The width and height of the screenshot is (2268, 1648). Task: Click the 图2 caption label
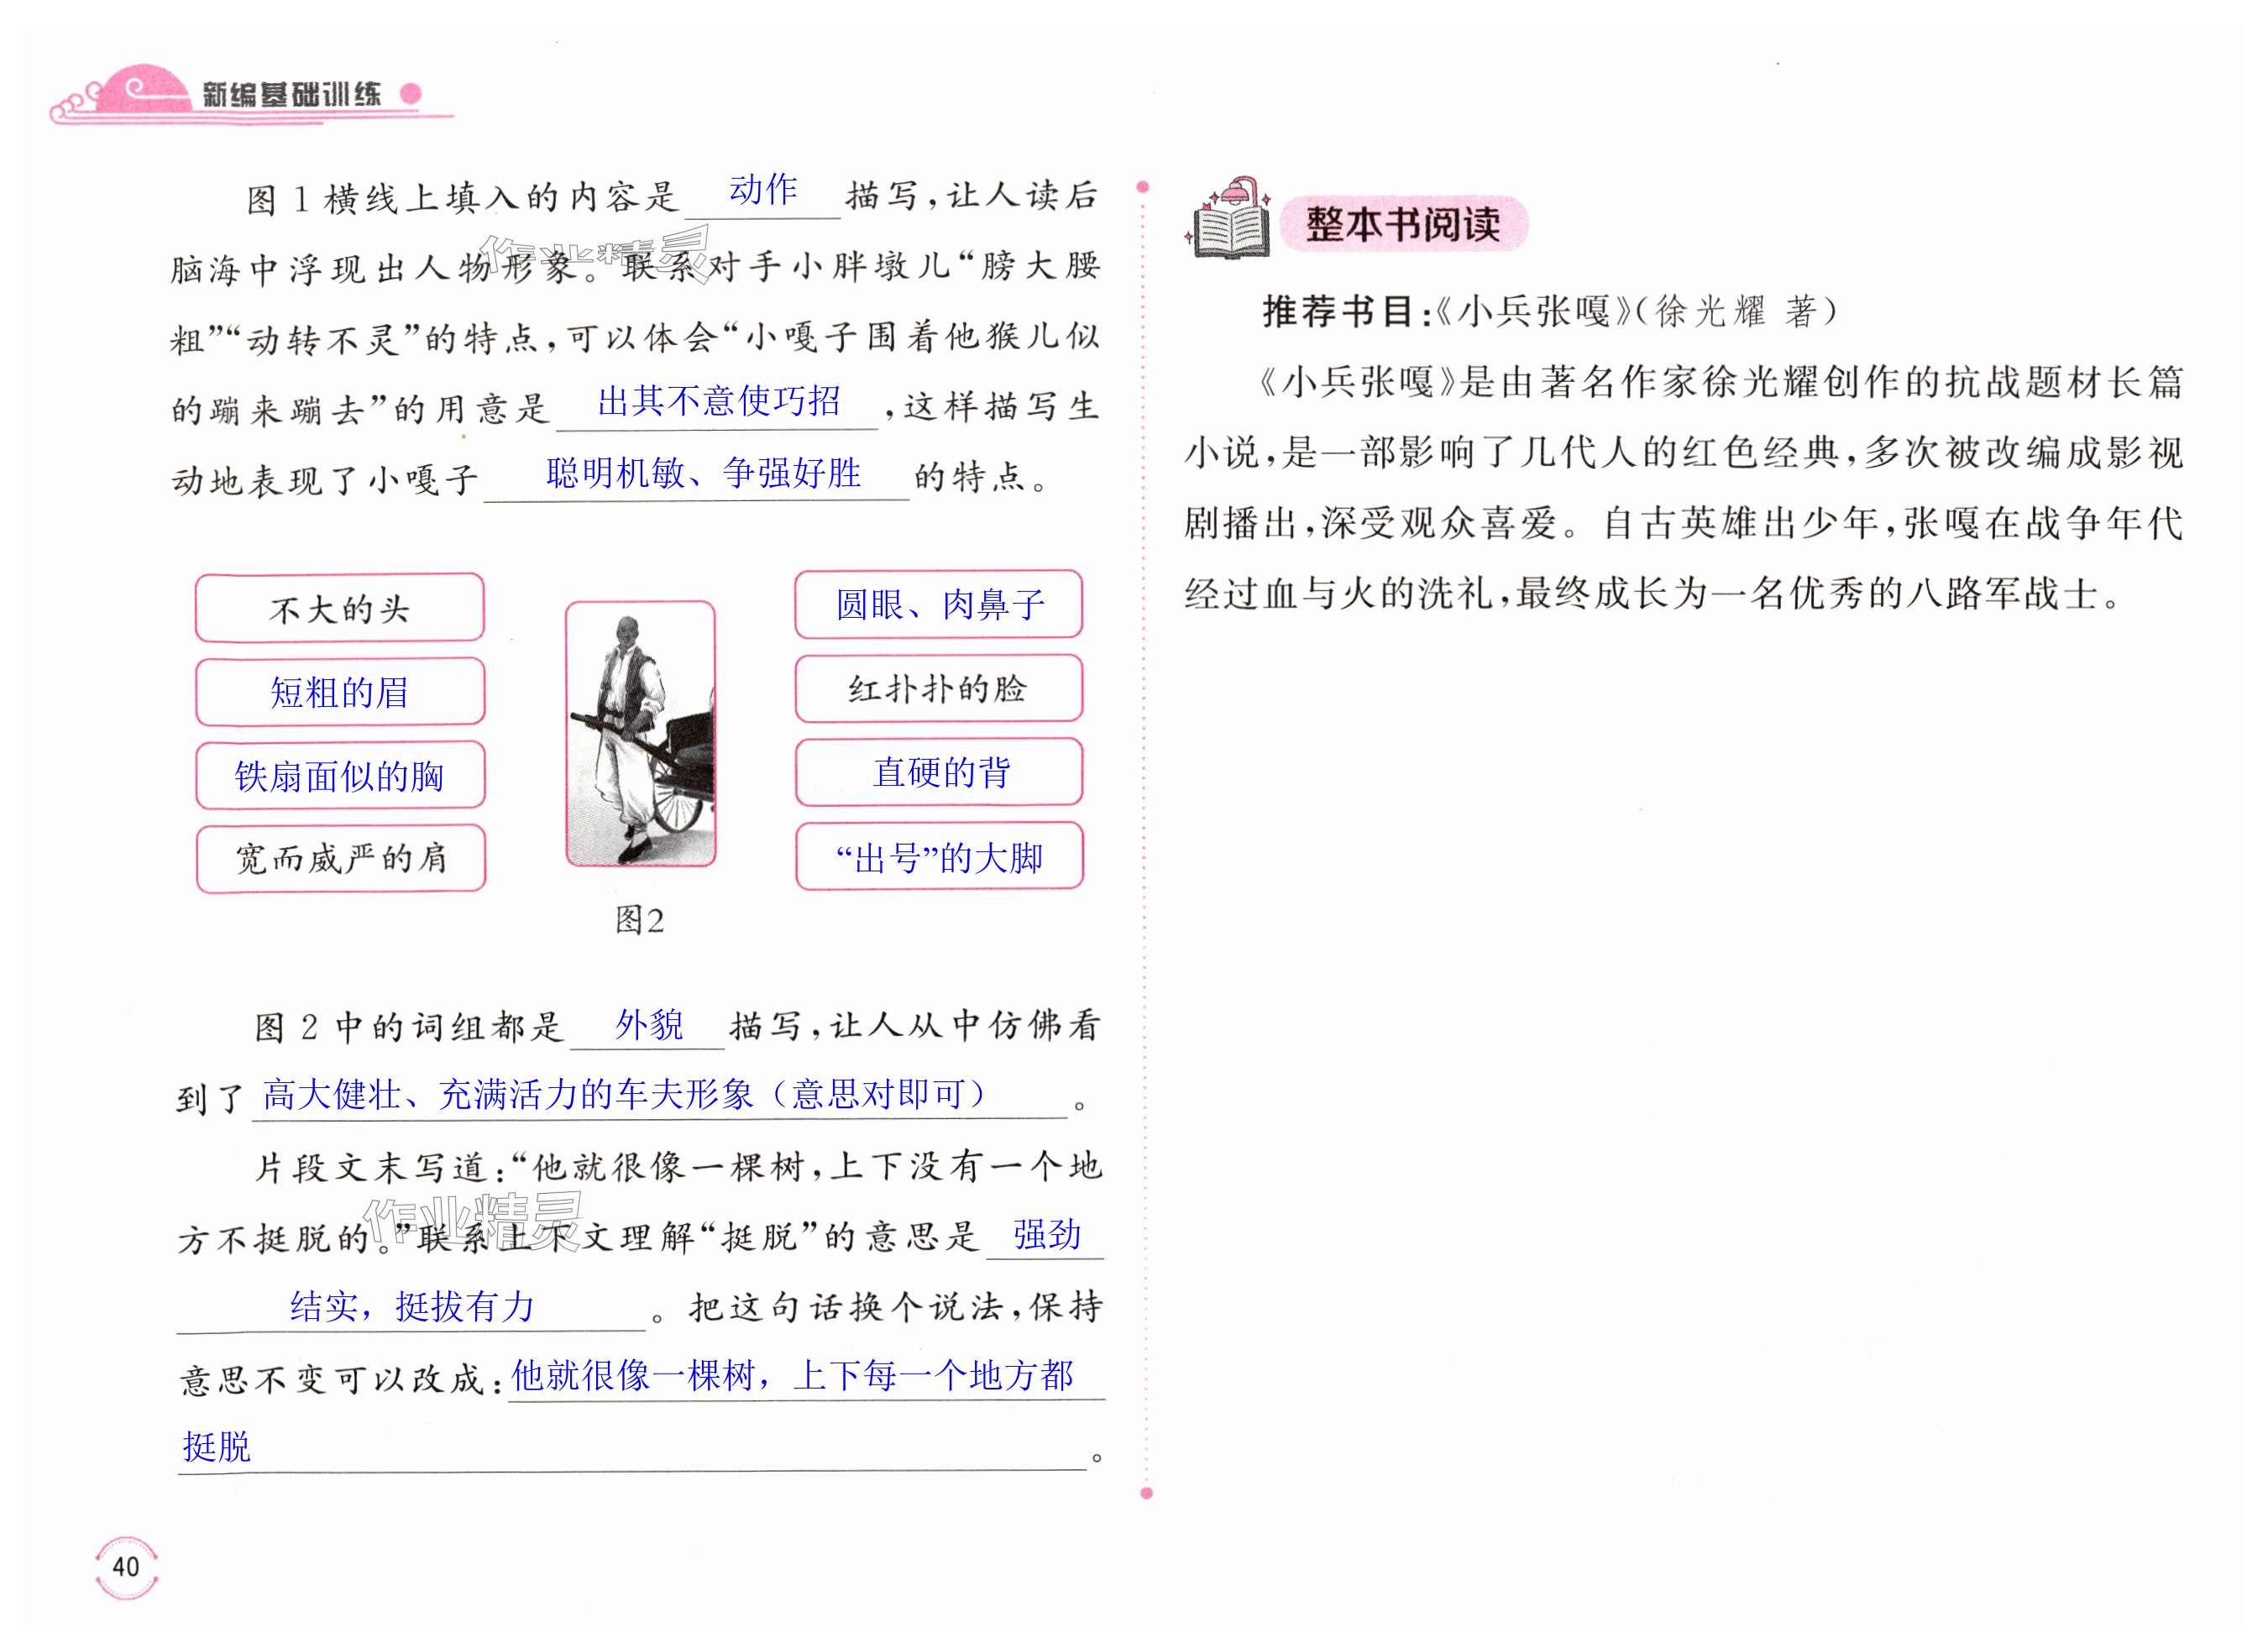click(x=639, y=920)
